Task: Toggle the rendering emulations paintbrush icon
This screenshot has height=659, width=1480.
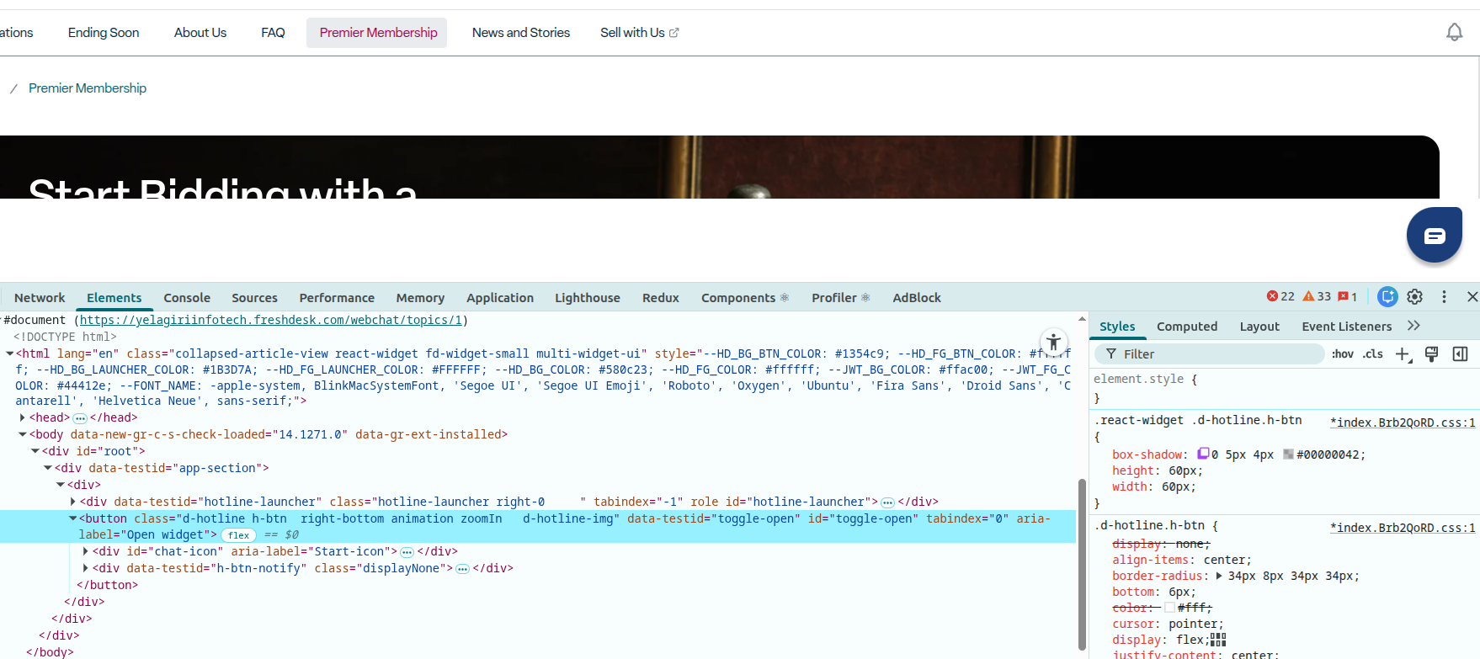Action: click(x=1431, y=354)
